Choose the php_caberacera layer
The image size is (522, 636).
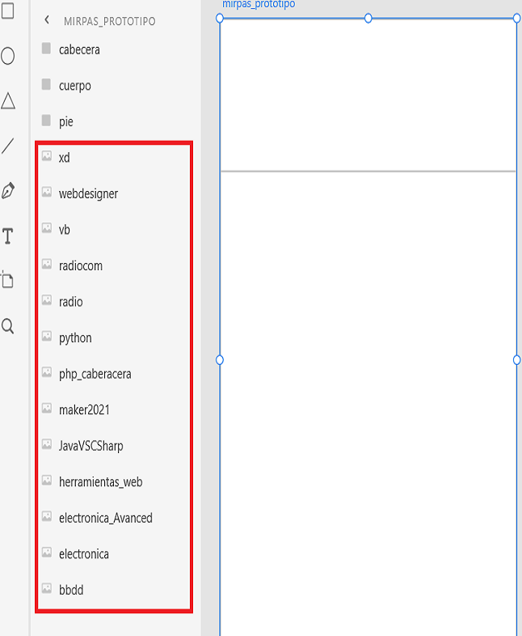click(x=95, y=374)
